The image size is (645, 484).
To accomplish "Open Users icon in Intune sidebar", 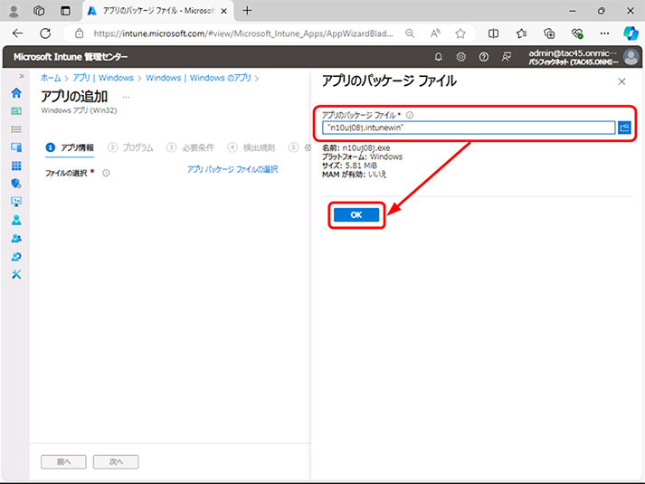I will 16,220.
